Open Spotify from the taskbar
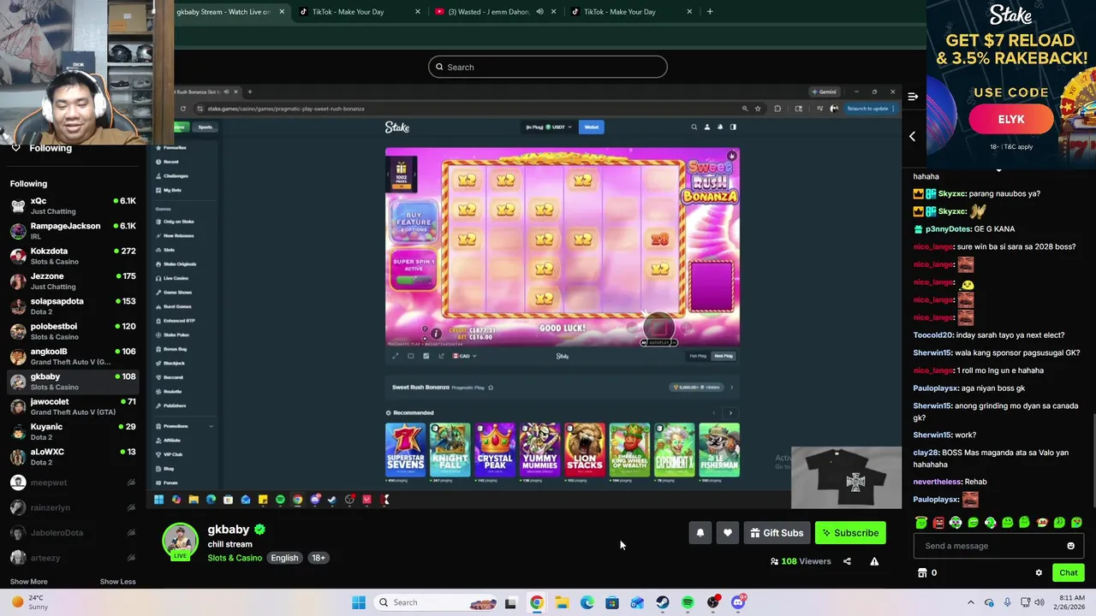Image resolution: width=1096 pixels, height=616 pixels. tap(688, 602)
